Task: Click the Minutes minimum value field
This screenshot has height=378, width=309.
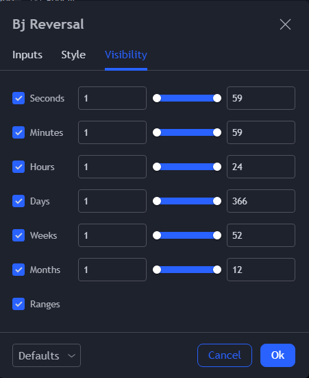Action: (x=112, y=132)
